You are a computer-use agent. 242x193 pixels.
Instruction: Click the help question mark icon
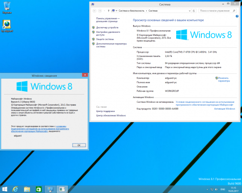coord(237,16)
